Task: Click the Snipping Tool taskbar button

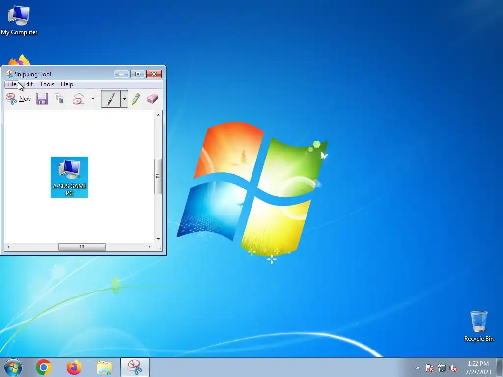Action: 135,367
